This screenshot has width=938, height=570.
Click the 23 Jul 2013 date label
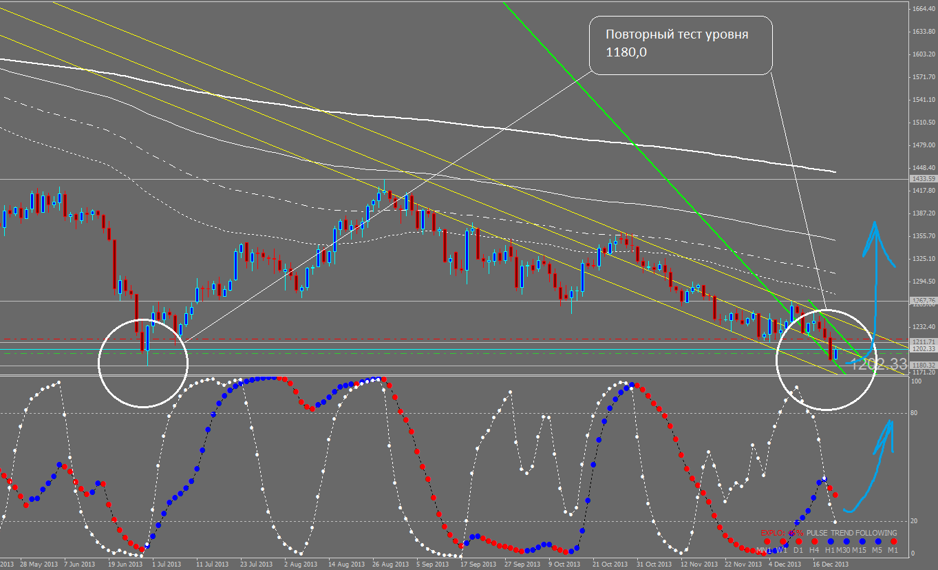click(257, 564)
